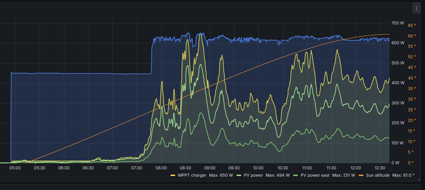The width and height of the screenshot is (425, 190).
Task: Click the Max: 61.0 ° legend value
Action: click(x=403, y=175)
